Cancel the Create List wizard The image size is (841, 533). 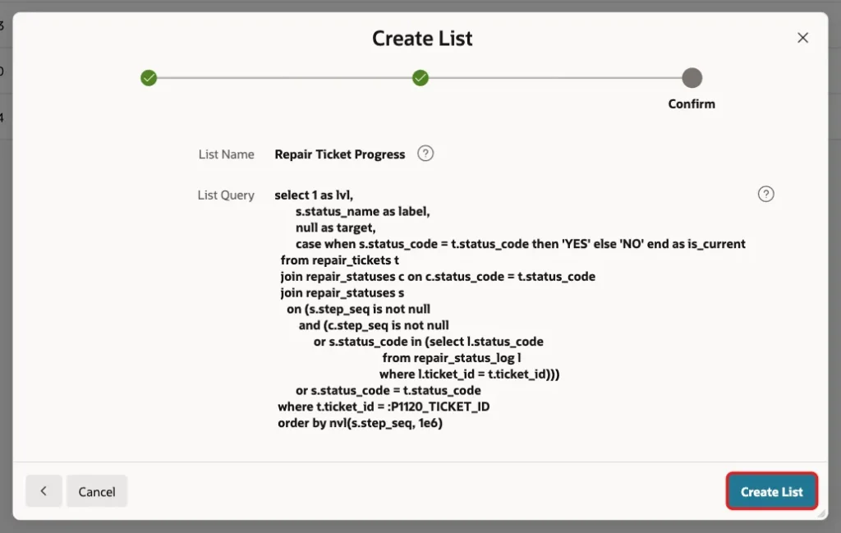click(97, 491)
